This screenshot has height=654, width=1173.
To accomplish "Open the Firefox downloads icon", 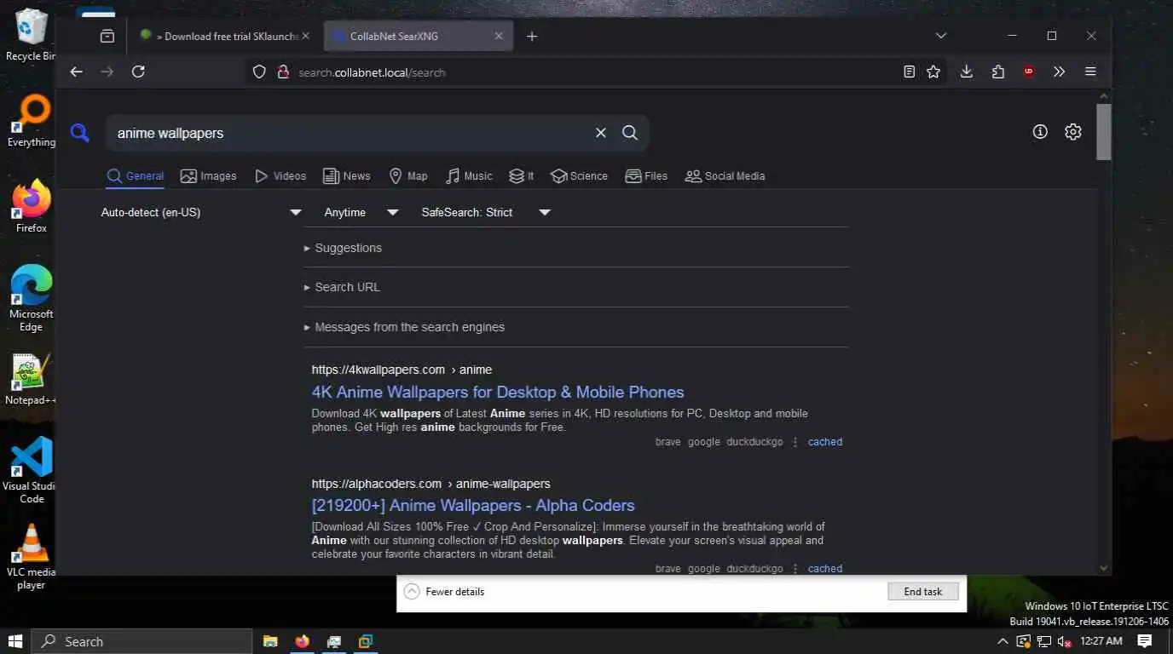I will (x=967, y=72).
